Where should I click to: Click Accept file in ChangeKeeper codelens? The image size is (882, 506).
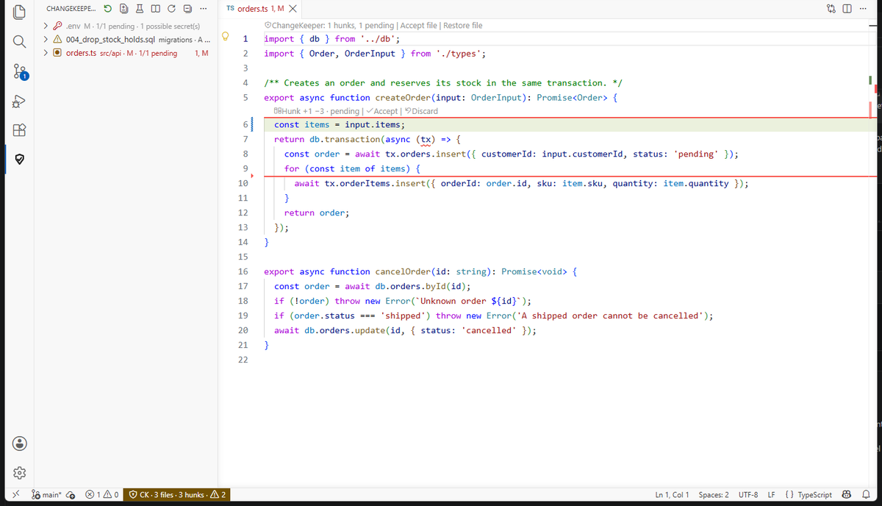[x=419, y=25]
